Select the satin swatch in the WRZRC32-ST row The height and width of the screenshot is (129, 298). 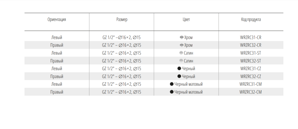click(x=181, y=61)
